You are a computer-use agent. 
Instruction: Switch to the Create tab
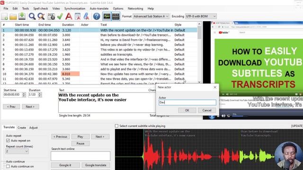22,127
